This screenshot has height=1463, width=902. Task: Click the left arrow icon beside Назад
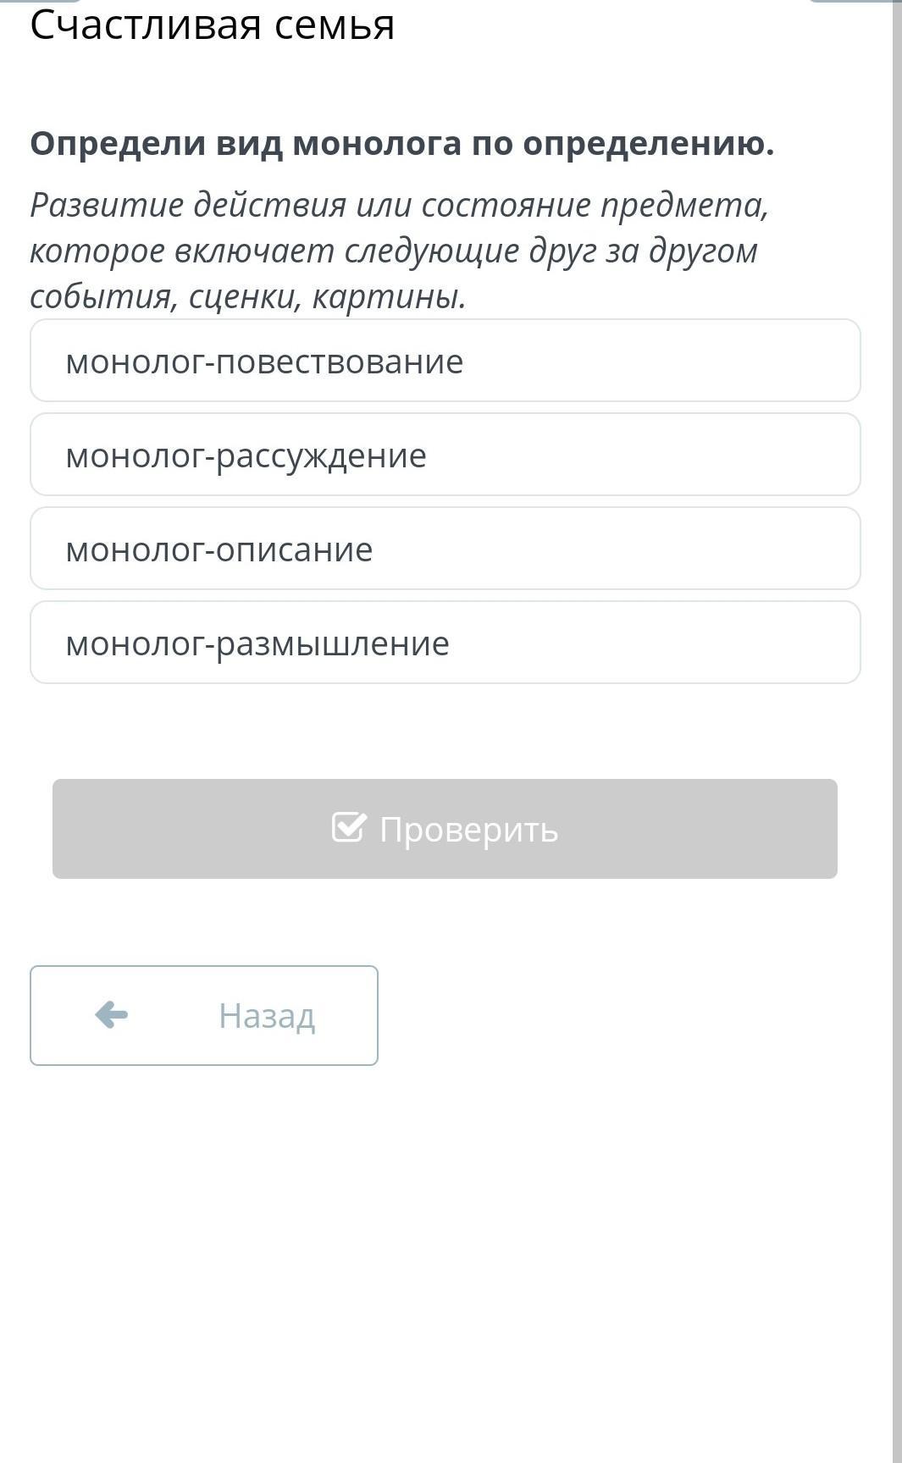tap(111, 1014)
